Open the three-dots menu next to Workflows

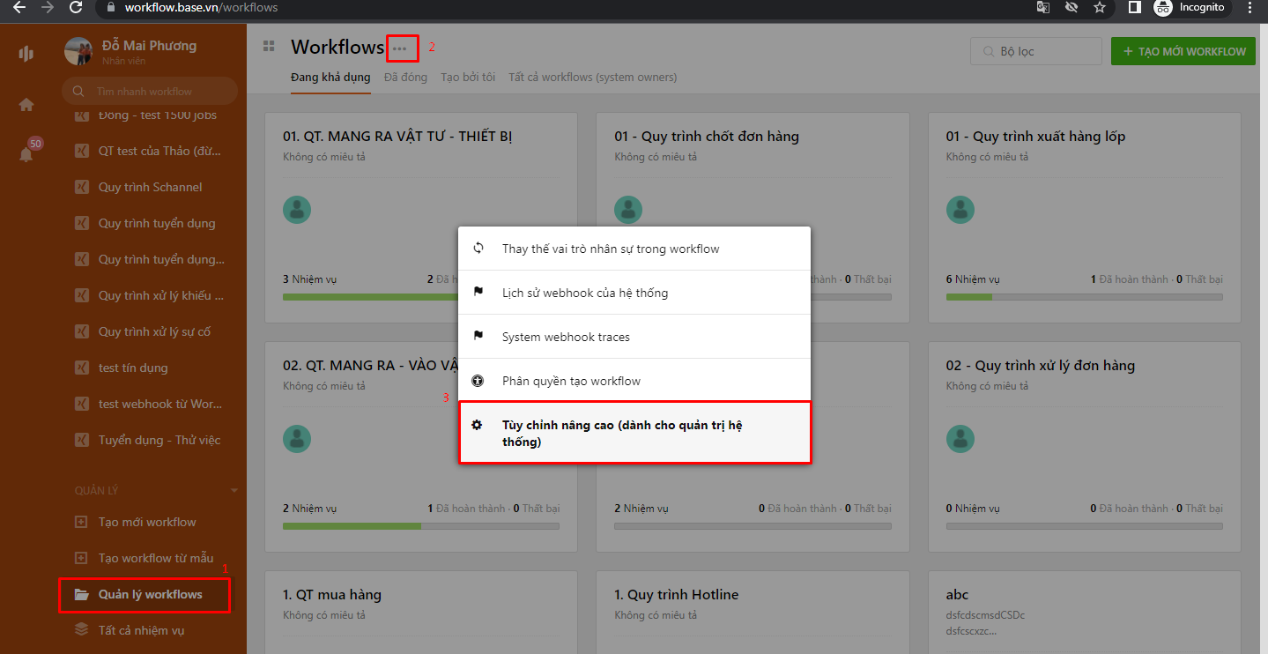tap(400, 48)
